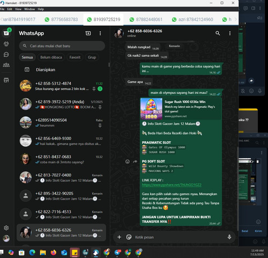268x258 pixels.
Task: Open the Edit menu
Action: click(x=10, y=9)
